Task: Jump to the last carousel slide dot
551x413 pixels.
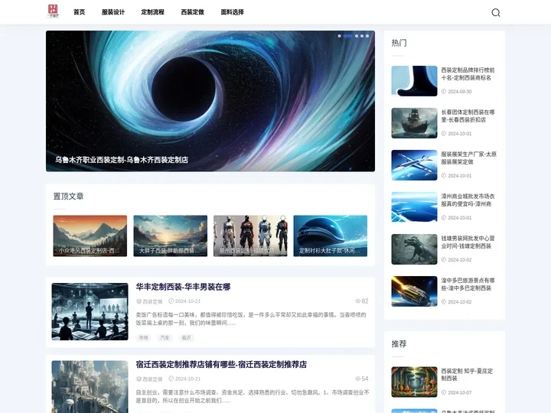Action: [x=367, y=36]
